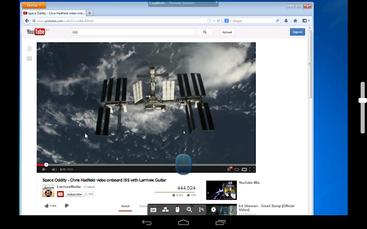Click the YouTube search magnifier button
Screen dimensions: 367x229
(205, 32)
